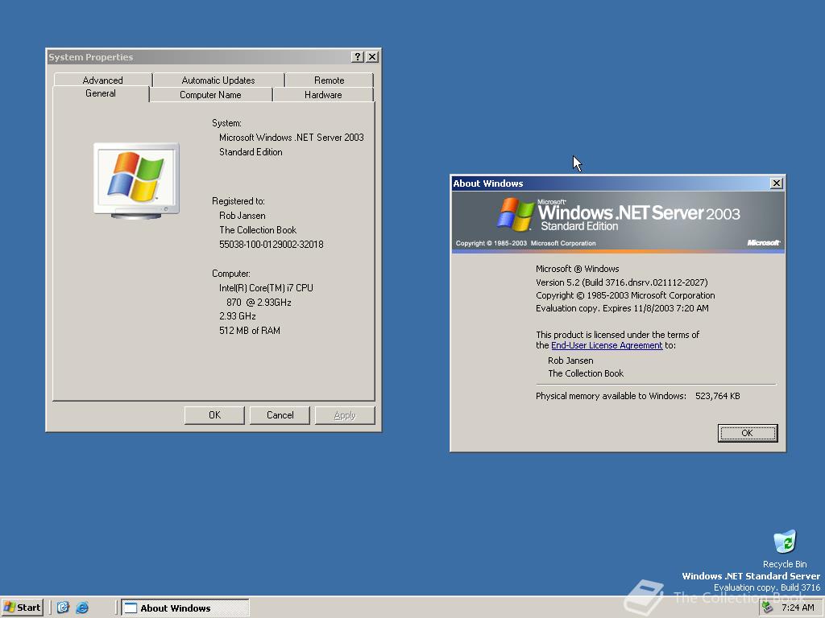This screenshot has width=825, height=618.
Task: Select the Remote tab
Action: [329, 80]
